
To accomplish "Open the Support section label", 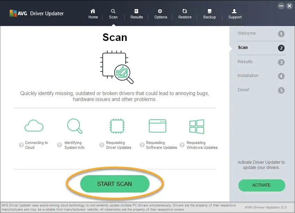I will click(x=235, y=17).
